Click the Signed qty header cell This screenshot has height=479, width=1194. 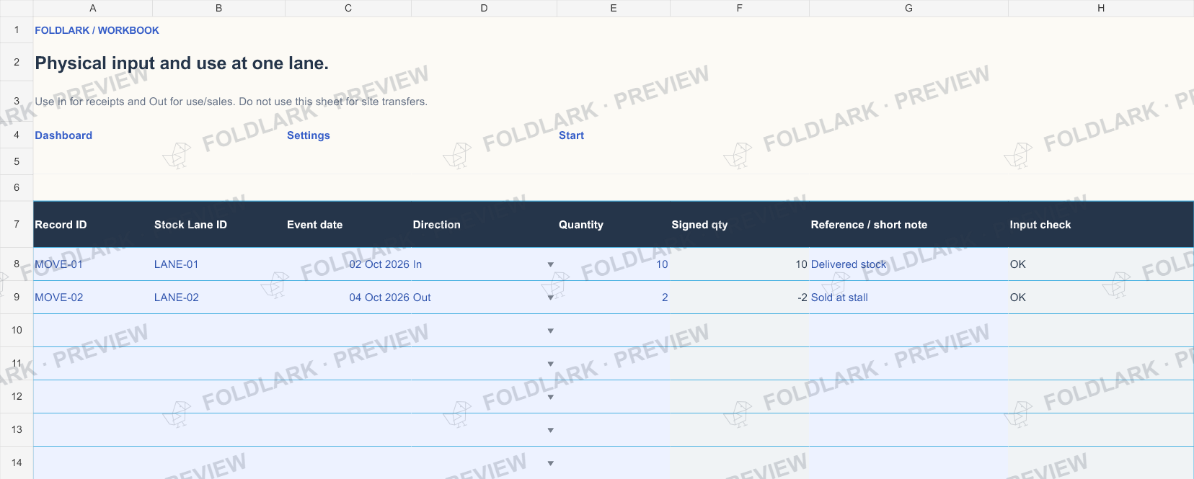[x=740, y=225]
